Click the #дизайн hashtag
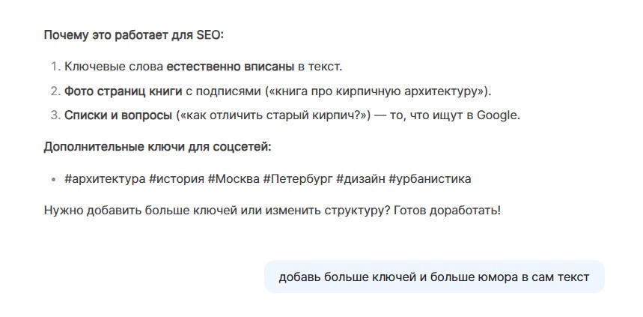The height and width of the screenshot is (317, 643). pos(360,179)
